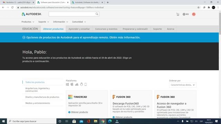Open the shopping cart
221x124 pixels.
(x=178, y=14)
